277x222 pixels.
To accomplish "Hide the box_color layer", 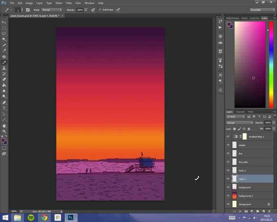I will click(228, 162).
